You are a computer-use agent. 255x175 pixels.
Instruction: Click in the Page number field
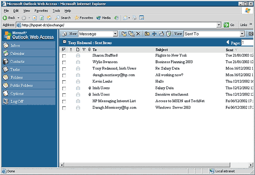tap(248, 42)
